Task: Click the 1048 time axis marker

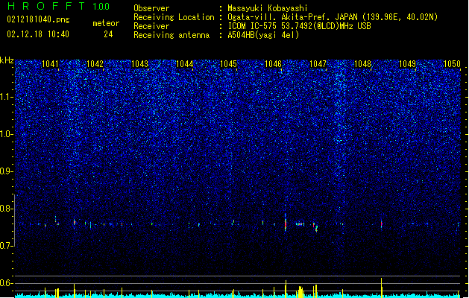Action: coord(362,64)
